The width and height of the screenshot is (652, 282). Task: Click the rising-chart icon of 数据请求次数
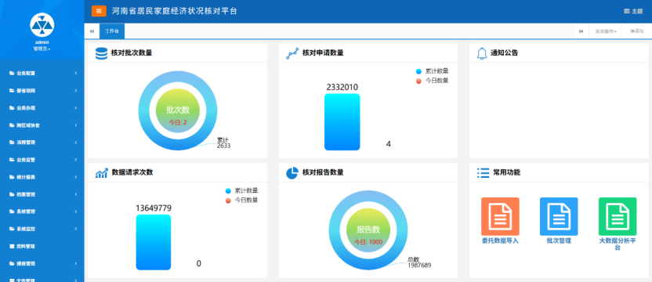point(102,172)
